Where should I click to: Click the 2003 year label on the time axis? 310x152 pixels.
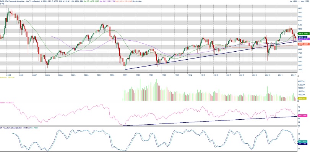(x=47, y=75)
